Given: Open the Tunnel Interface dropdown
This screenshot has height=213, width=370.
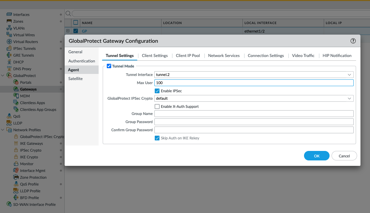Looking at the screenshot, I should 349,75.
